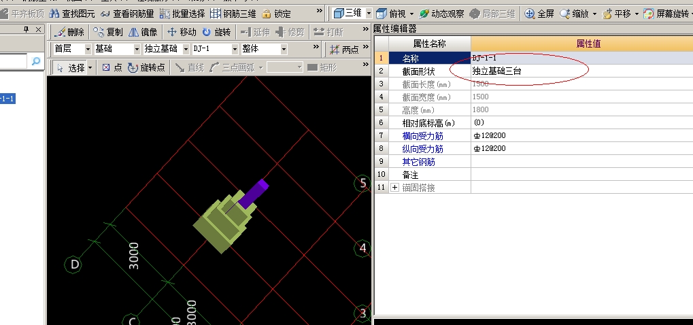Click 相对底标高 value (0)
The image size is (693, 325).
(x=479, y=123)
